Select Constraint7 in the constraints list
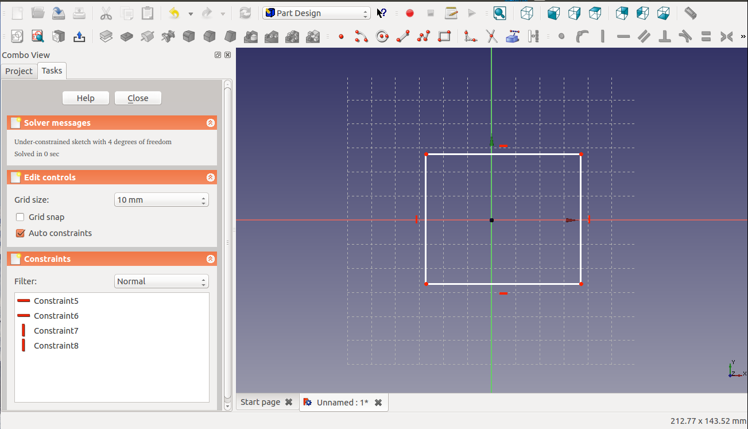Image resolution: width=748 pixels, height=429 pixels. pyautogui.click(x=56, y=331)
